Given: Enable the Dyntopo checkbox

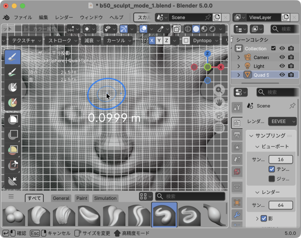Looking at the screenshot, I should tap(186, 41).
